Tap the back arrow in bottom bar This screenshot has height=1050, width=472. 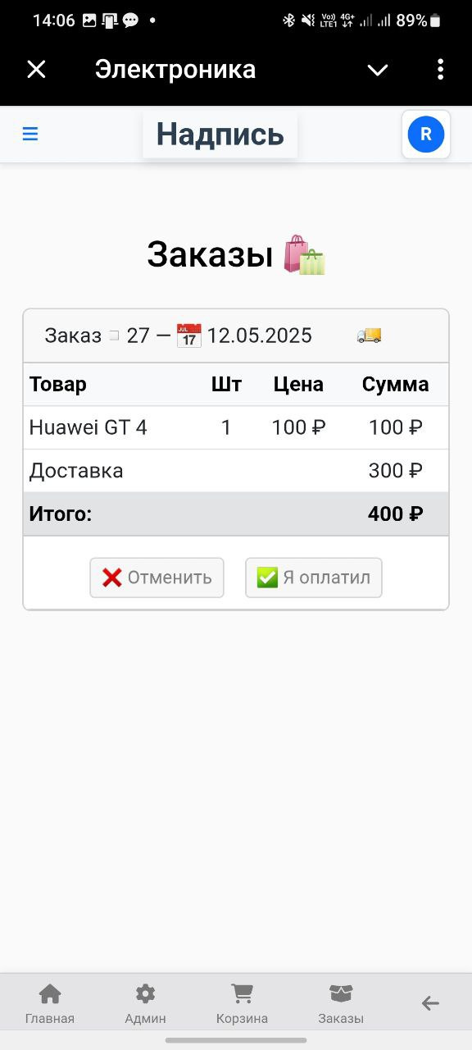tap(430, 1002)
